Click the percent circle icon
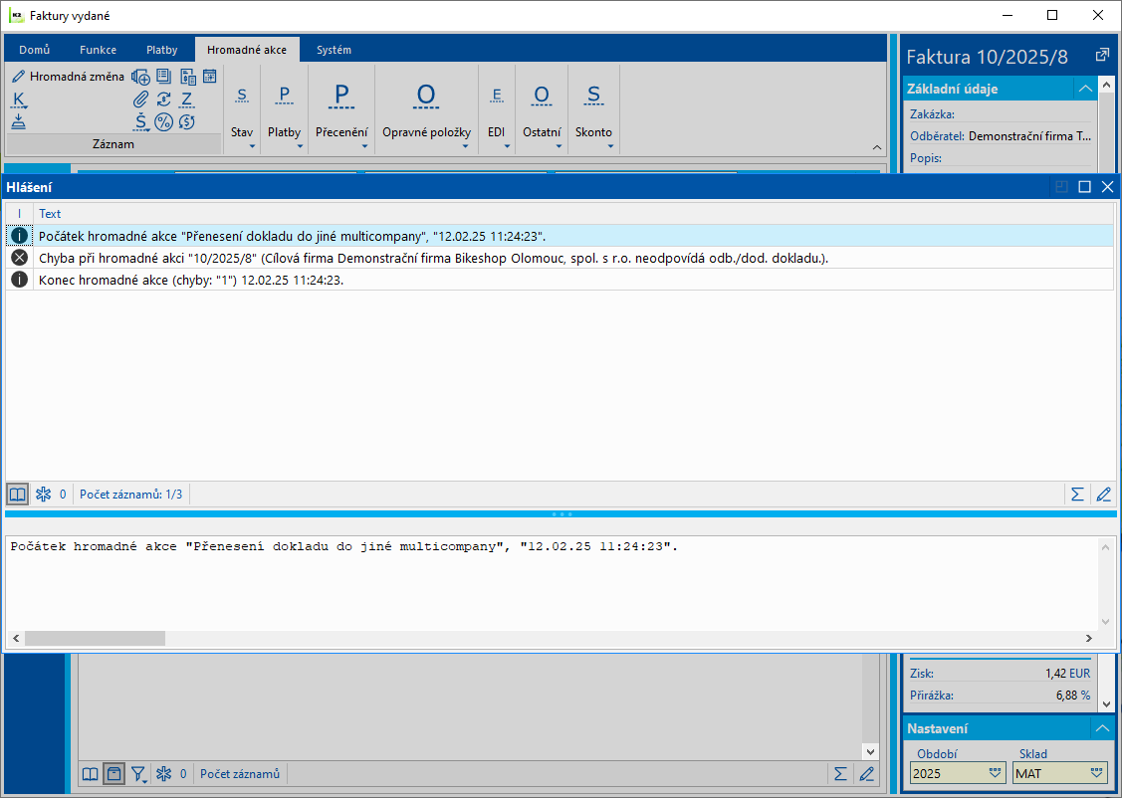 coord(164,121)
